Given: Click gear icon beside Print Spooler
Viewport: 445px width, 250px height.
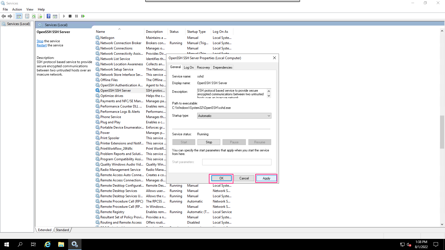Looking at the screenshot, I should pos(97,138).
